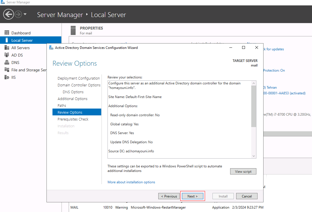
Task: Click Site Name Default-First-Site-Name line
Action: tap(135, 97)
